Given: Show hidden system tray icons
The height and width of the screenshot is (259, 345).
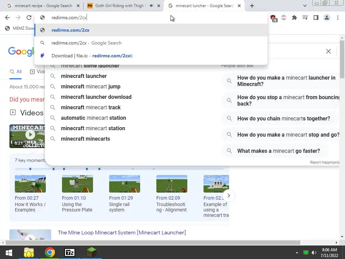Looking at the screenshot, I should pyautogui.click(x=297, y=253).
